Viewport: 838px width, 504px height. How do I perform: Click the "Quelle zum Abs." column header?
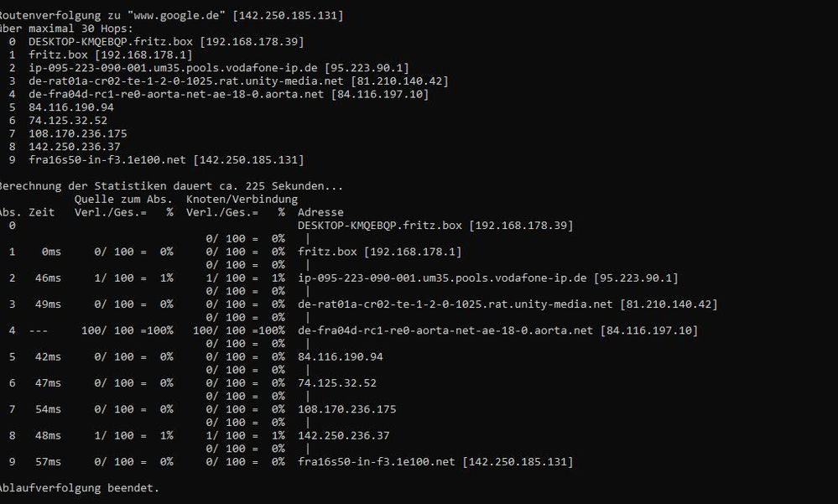[x=123, y=200]
